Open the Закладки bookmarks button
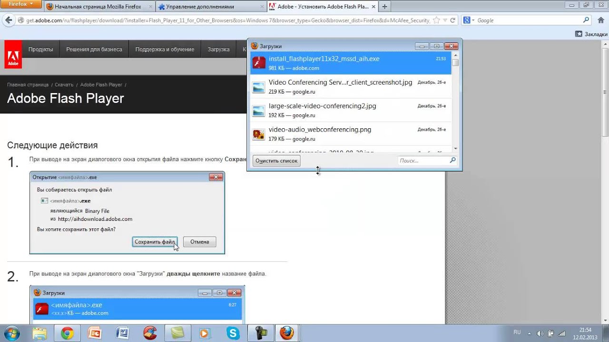Image resolution: width=609 pixels, height=342 pixels. (591, 34)
